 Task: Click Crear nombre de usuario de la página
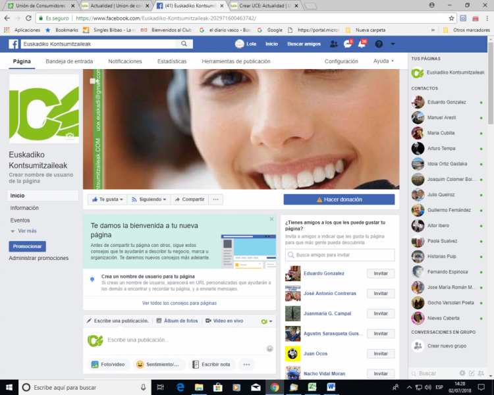click(x=41, y=178)
